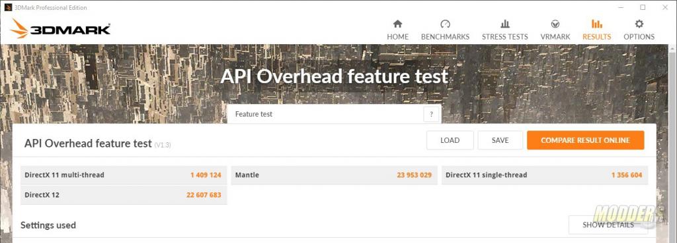Select the Benchmarks gauge icon
The width and height of the screenshot is (677, 243).
click(445, 24)
